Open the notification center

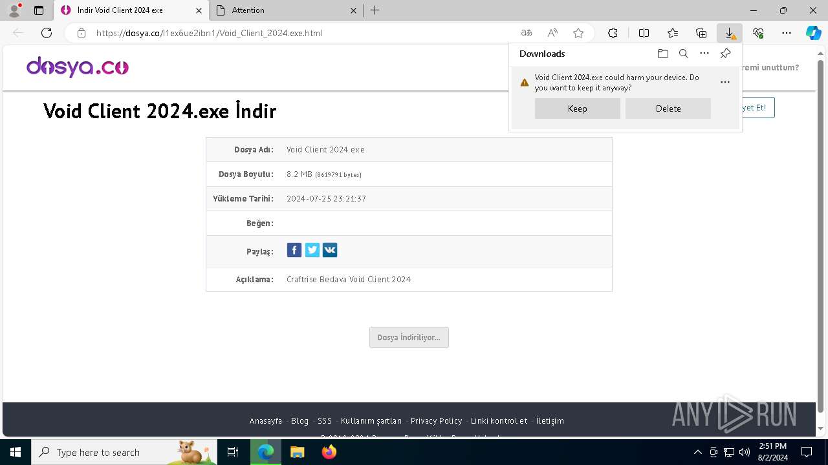807,452
